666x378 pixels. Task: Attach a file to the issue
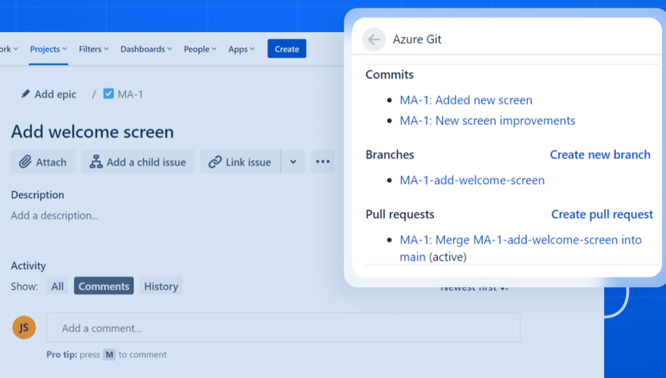pos(44,162)
